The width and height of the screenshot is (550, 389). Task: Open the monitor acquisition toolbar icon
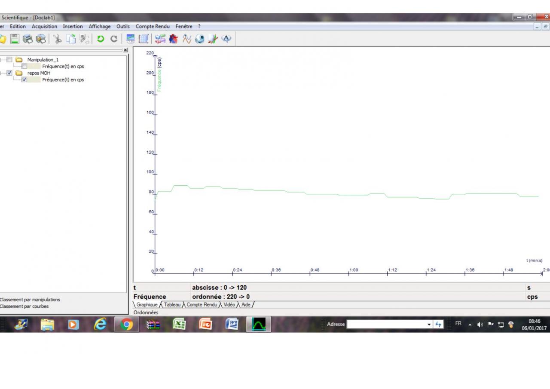[131, 39]
